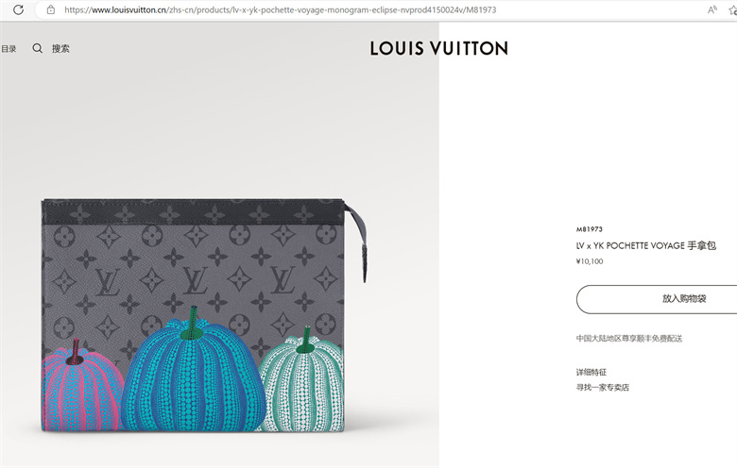Viewport: 737px width, 468px height.
Task: Click the favorites star icon
Action: pos(733,9)
